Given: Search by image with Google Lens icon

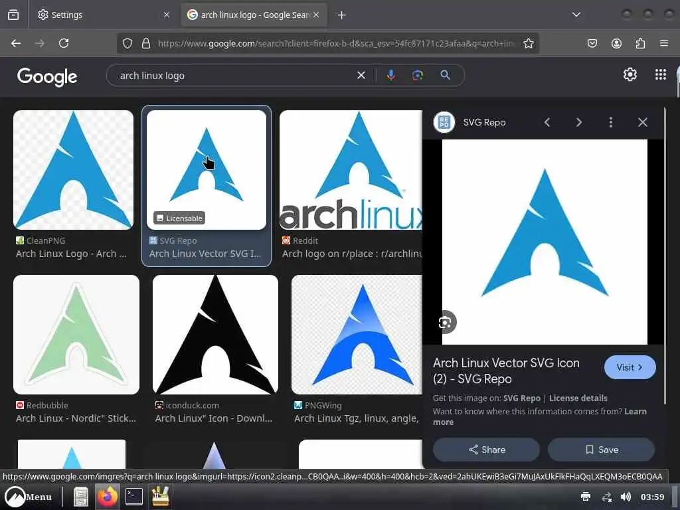Looking at the screenshot, I should pos(417,76).
